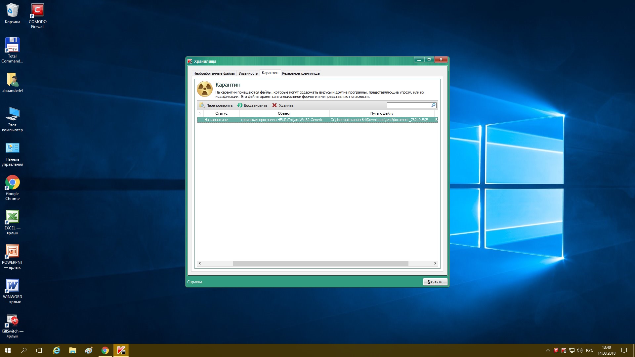Open the Уязвимости tab
The width and height of the screenshot is (635, 357).
tap(248, 73)
